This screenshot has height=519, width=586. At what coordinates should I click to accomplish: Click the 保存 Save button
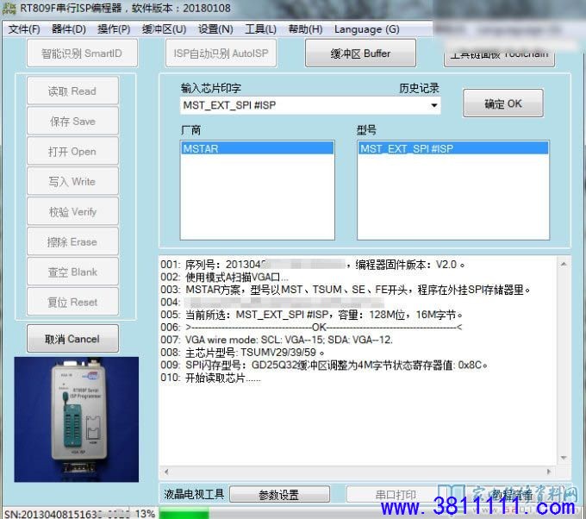(72, 122)
